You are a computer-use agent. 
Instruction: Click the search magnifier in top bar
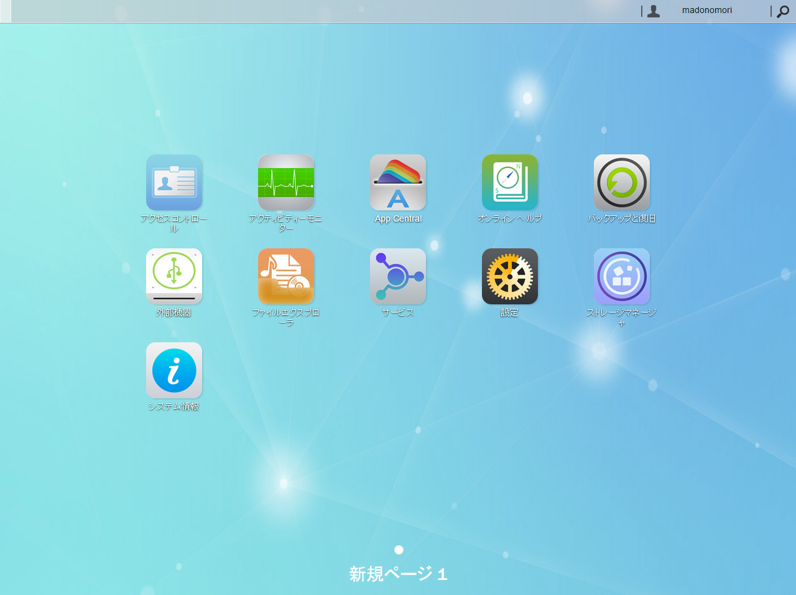pyautogui.click(x=782, y=11)
